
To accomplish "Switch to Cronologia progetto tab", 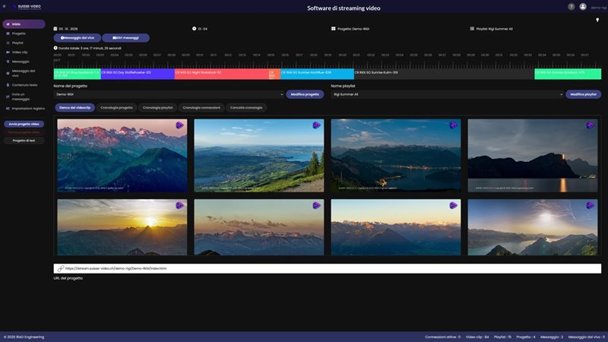I will click(x=116, y=108).
